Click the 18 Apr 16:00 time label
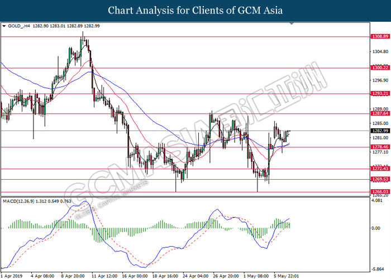The image size is (391, 279). pyautogui.click(x=165, y=276)
